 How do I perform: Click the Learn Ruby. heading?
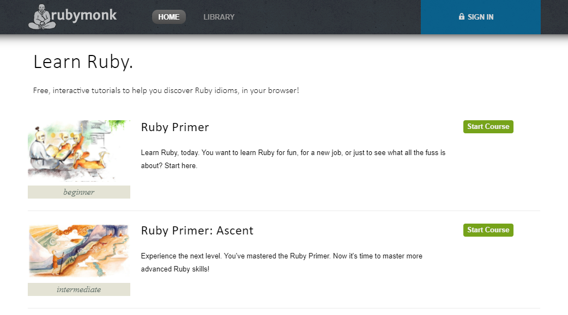tap(83, 62)
